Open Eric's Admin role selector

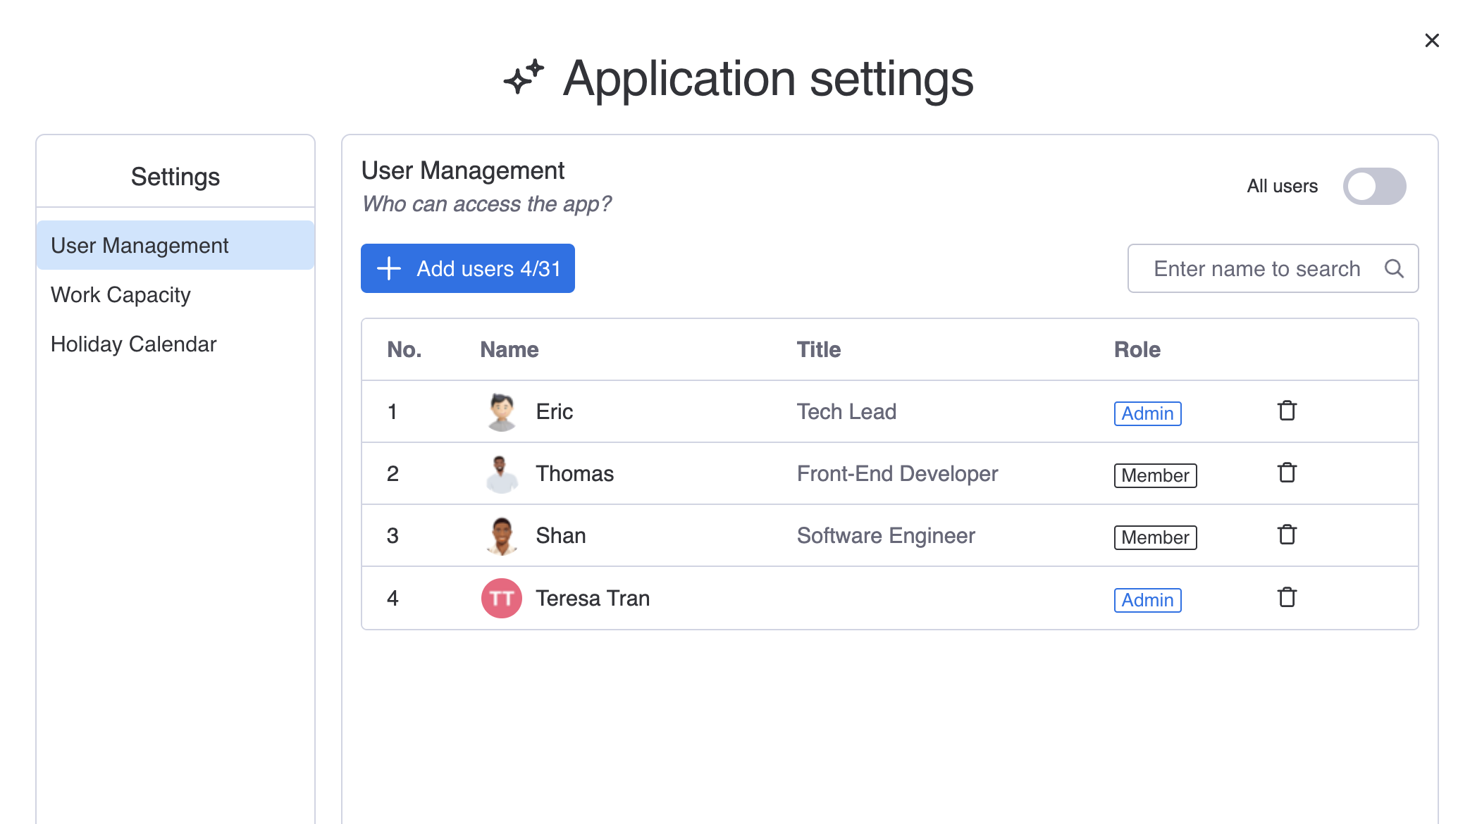(1147, 413)
